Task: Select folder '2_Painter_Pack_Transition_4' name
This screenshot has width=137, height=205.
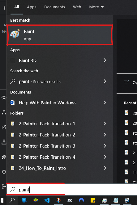Action: [47, 157]
